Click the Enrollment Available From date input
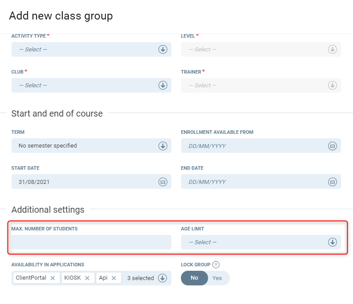This screenshot has height=304, width=353. tap(253, 146)
